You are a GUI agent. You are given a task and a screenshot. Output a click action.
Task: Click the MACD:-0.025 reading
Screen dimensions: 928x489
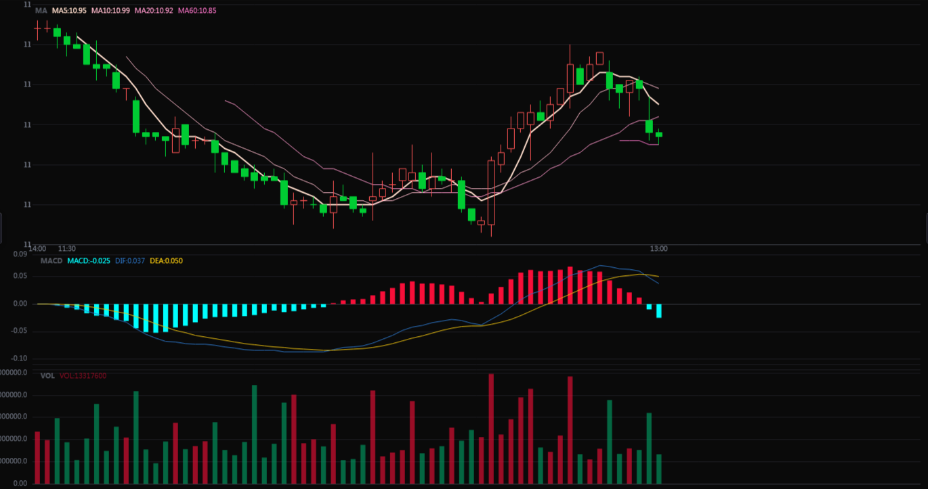click(x=89, y=260)
